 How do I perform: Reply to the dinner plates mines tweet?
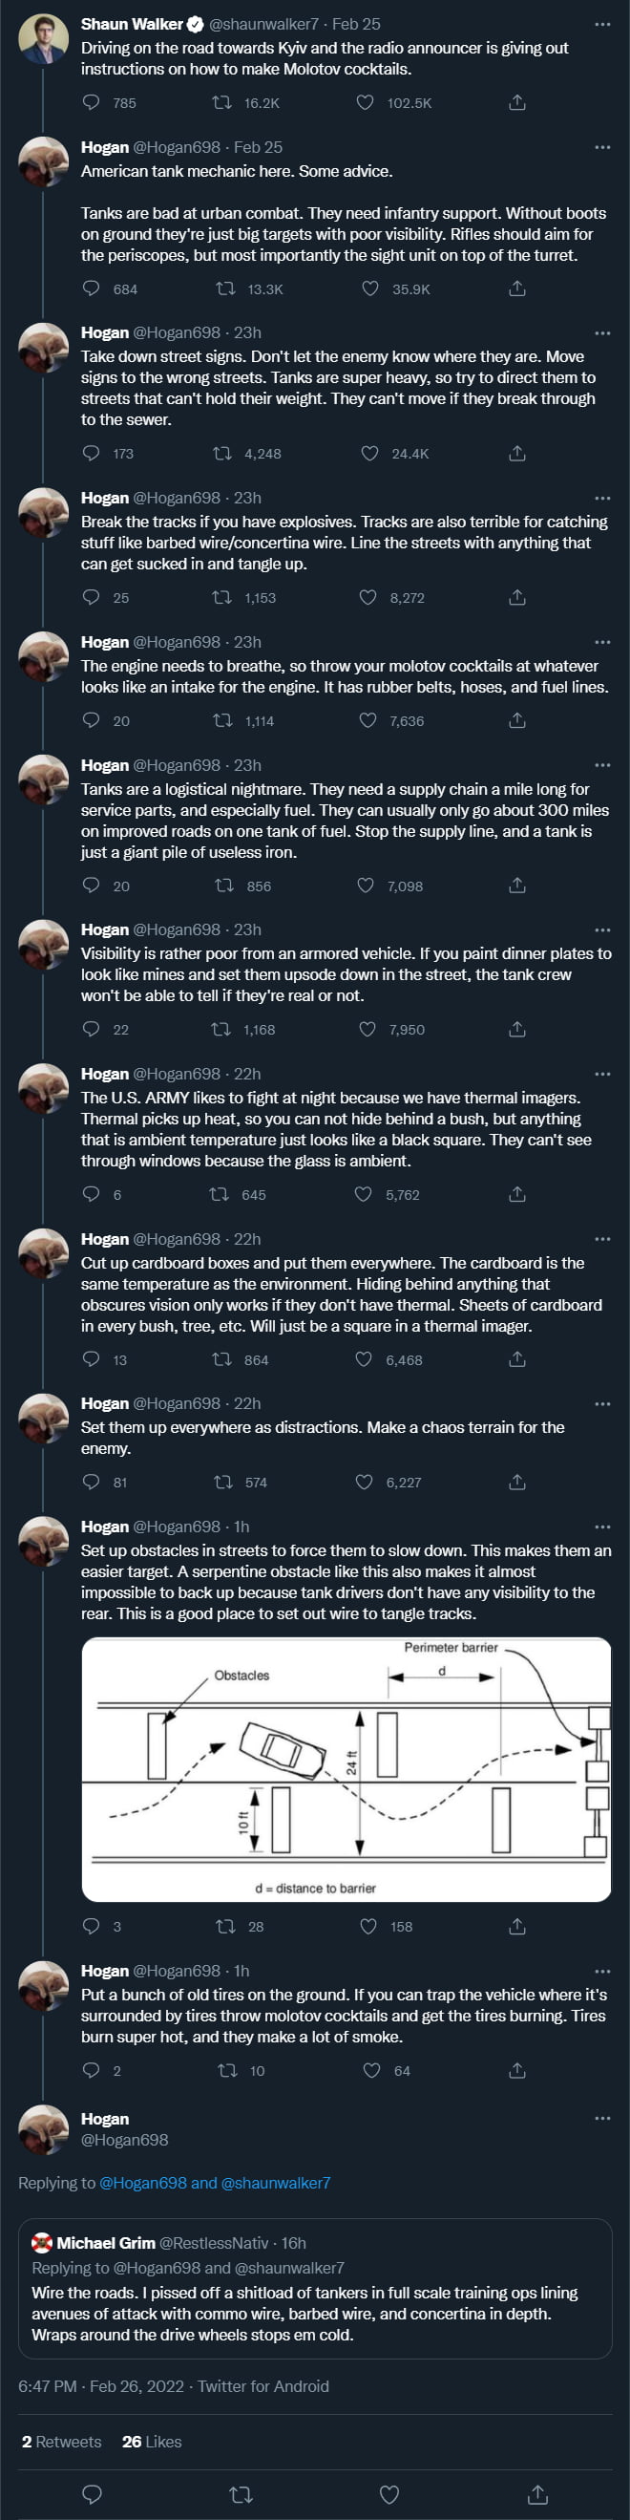(91, 1029)
